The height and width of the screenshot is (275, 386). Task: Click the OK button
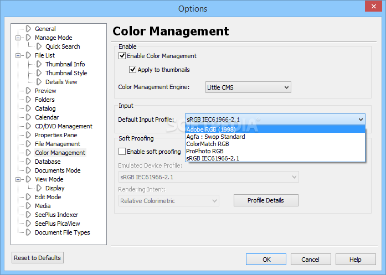click(266, 260)
